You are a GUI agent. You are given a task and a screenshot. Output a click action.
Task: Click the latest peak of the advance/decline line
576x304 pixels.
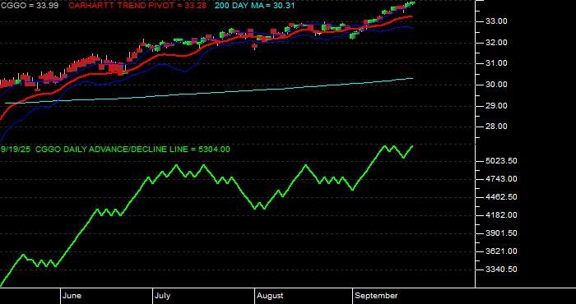pos(412,146)
